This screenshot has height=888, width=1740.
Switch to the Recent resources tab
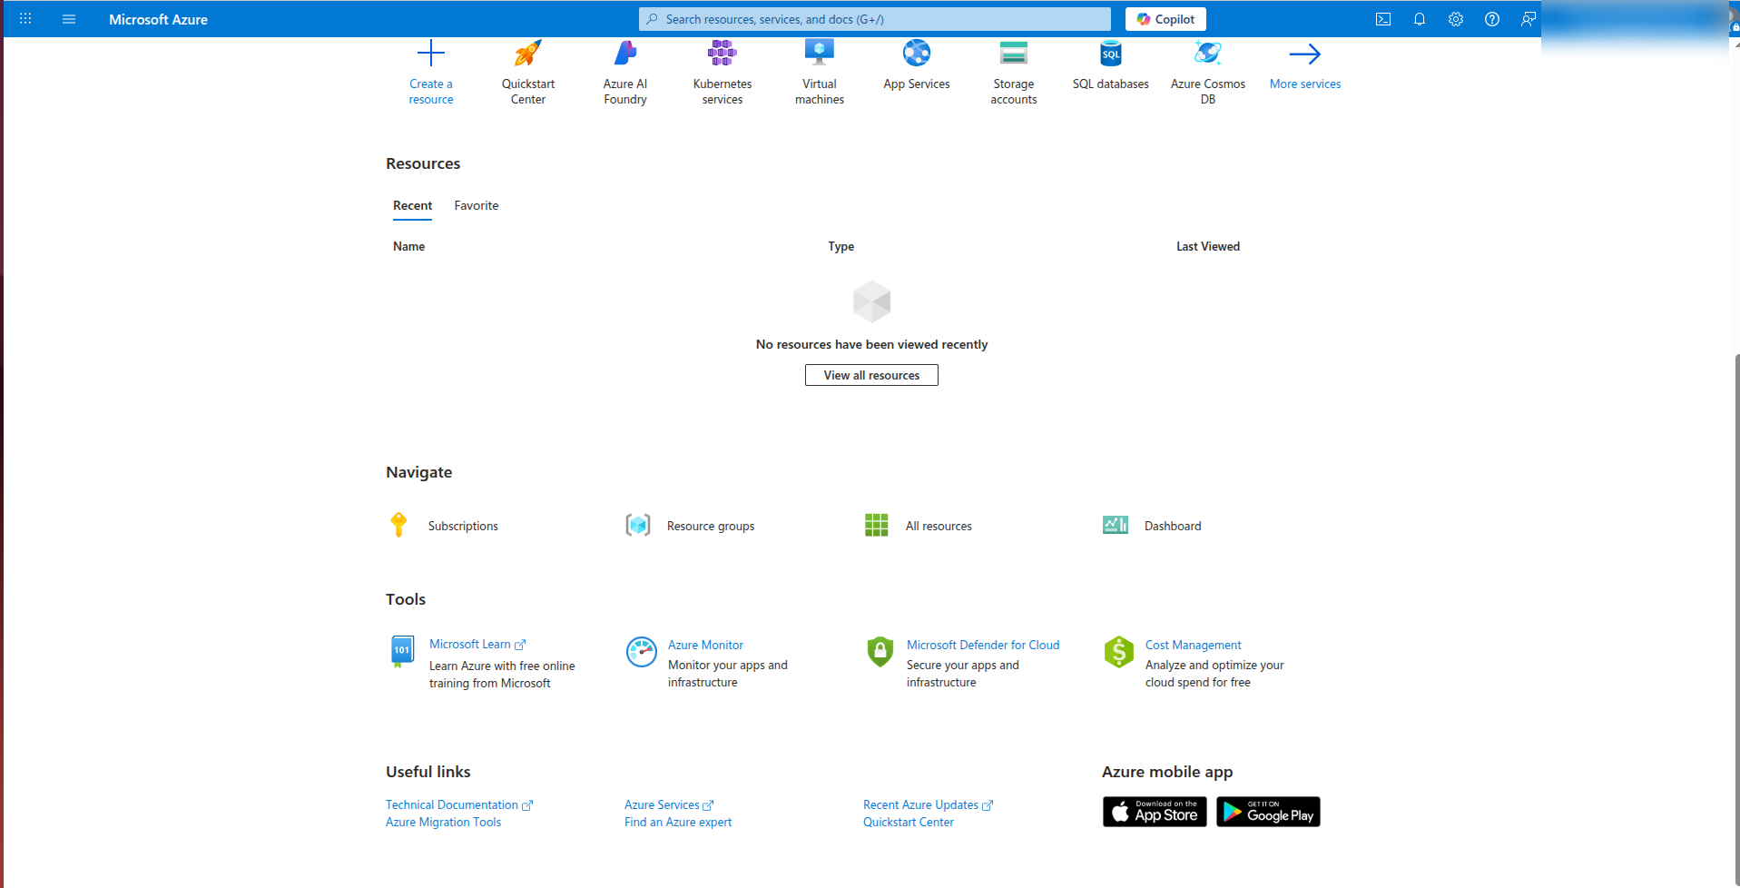click(x=412, y=206)
